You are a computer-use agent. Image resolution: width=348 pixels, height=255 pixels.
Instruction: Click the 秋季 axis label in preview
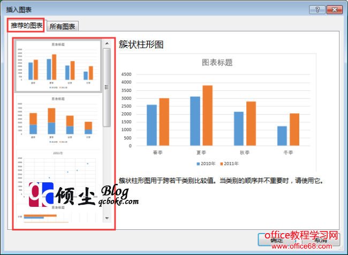(245, 152)
